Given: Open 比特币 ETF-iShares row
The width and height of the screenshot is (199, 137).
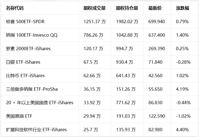Looking at the screenshot, I should (25, 76).
